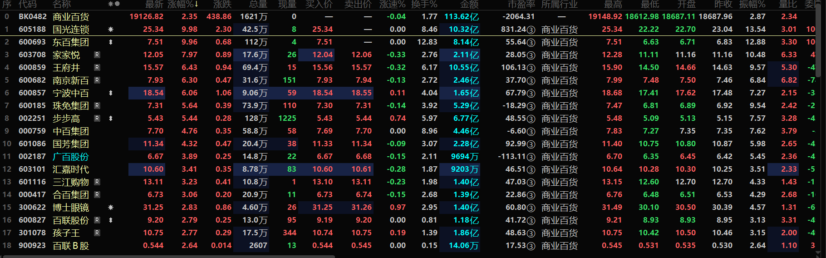Image resolution: width=826 pixels, height=258 pixels.
Task: Click the R badge beside 珠免集团
Action: pyautogui.click(x=97, y=105)
